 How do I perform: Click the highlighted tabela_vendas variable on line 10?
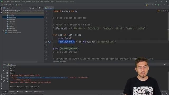(x=67, y=42)
